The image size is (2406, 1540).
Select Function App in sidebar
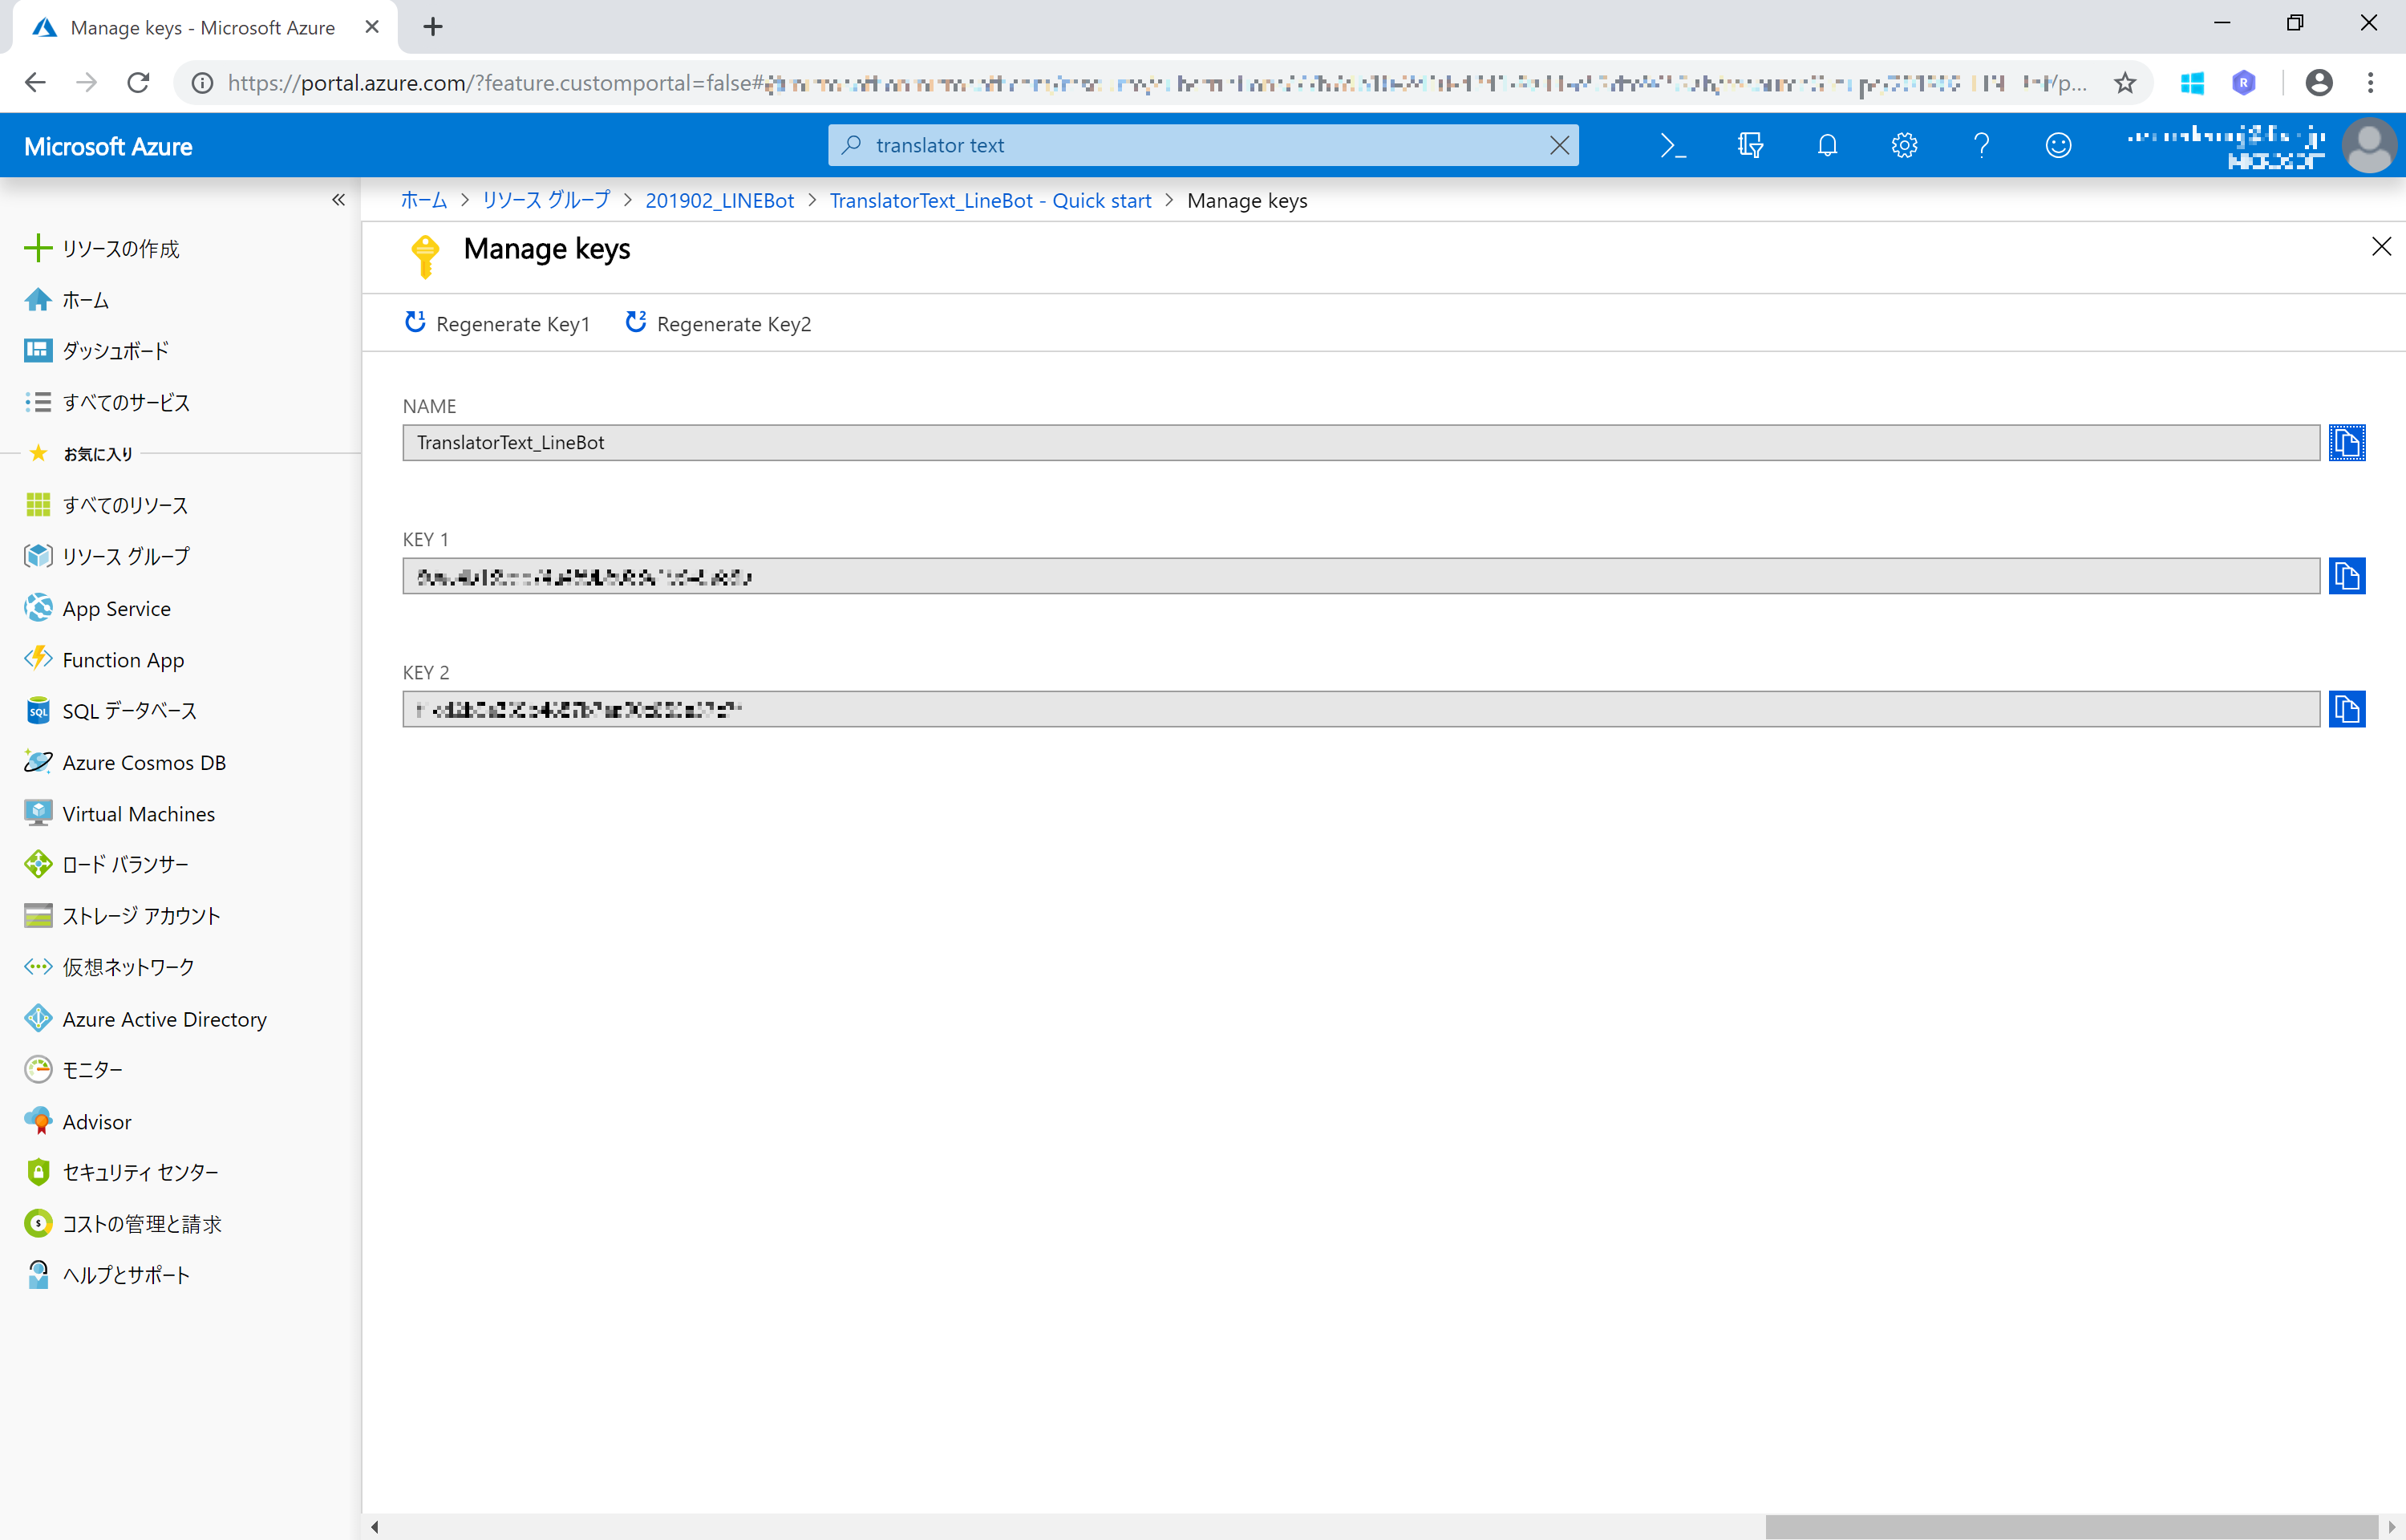[x=123, y=660]
